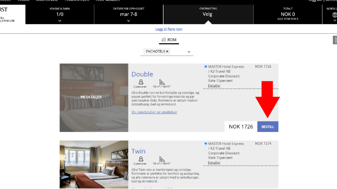Viewport: 337px width, 189px height.
Task: Click the globe language icon
Action: pos(334,15)
